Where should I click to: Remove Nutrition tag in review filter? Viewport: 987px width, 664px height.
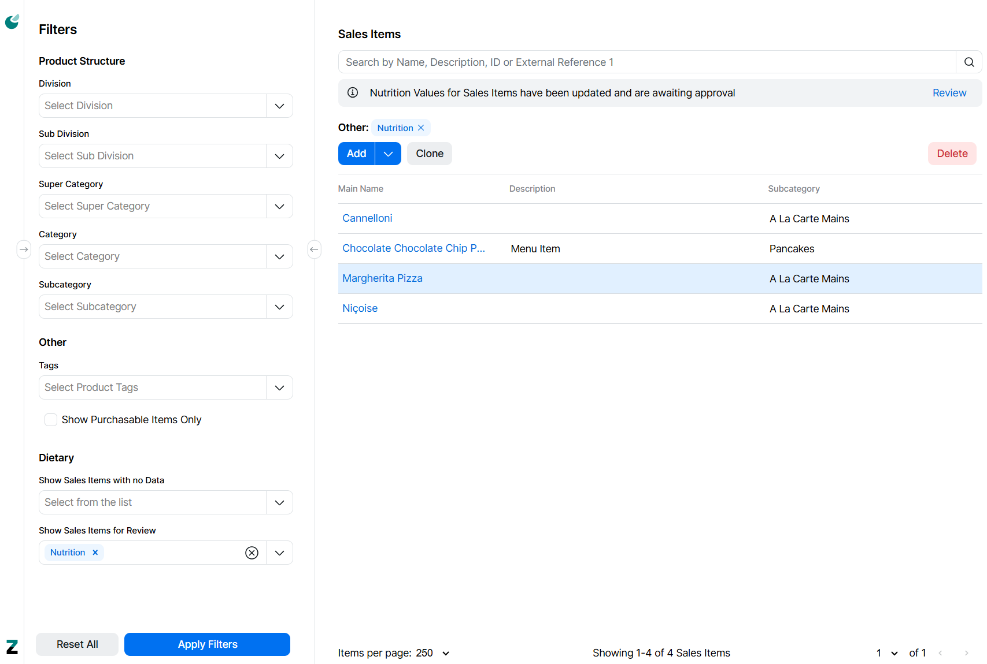(95, 553)
